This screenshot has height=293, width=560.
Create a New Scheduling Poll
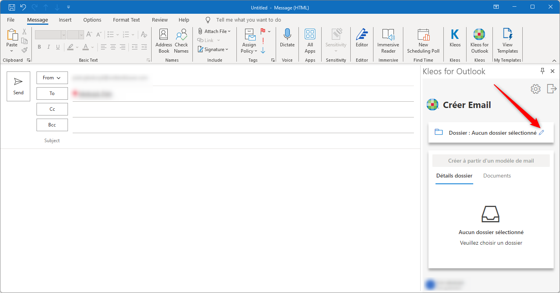[423, 41]
